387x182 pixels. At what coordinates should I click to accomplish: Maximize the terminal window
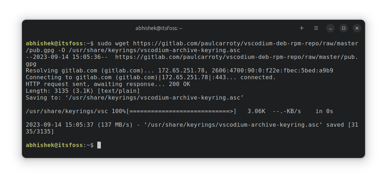(344, 28)
